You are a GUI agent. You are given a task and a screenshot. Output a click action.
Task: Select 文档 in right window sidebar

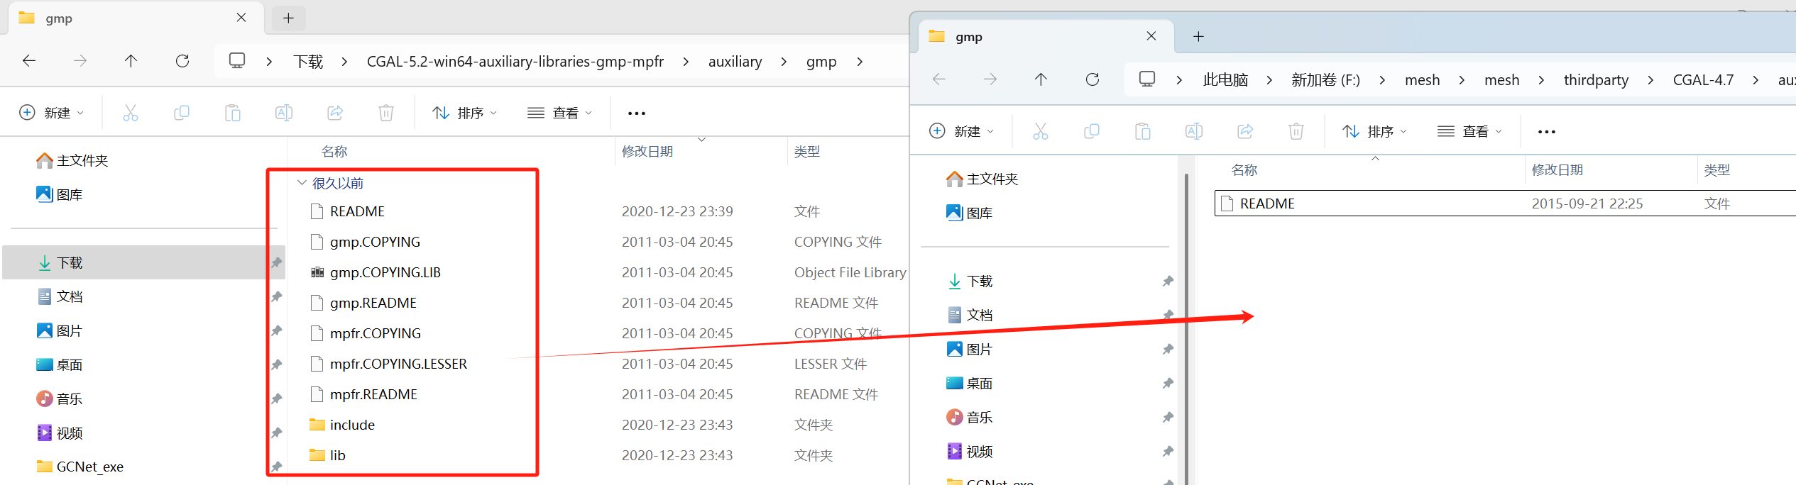970,316
